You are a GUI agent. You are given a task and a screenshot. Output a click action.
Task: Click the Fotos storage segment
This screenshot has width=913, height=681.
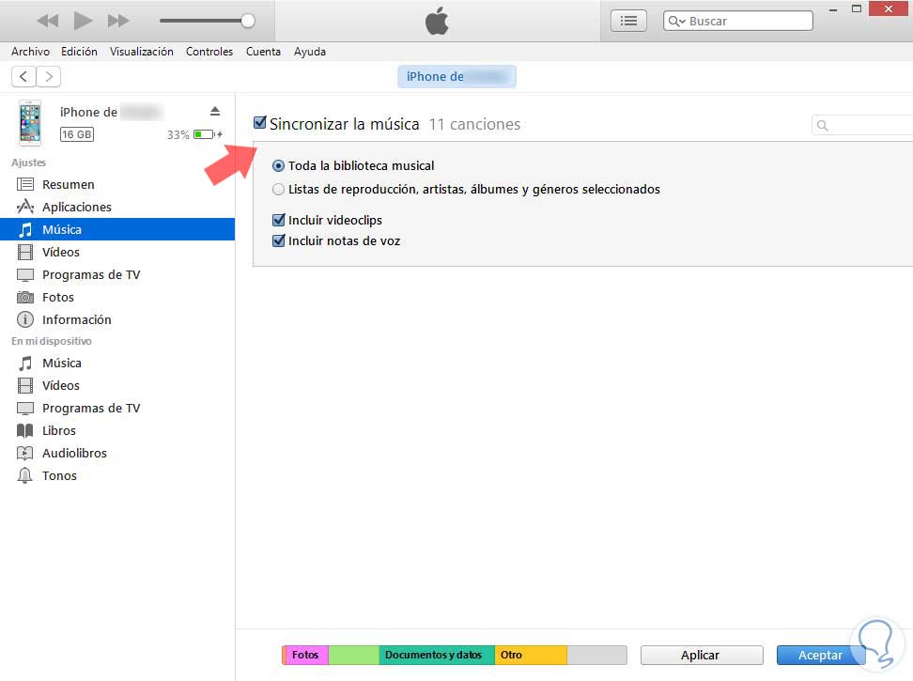tap(305, 655)
